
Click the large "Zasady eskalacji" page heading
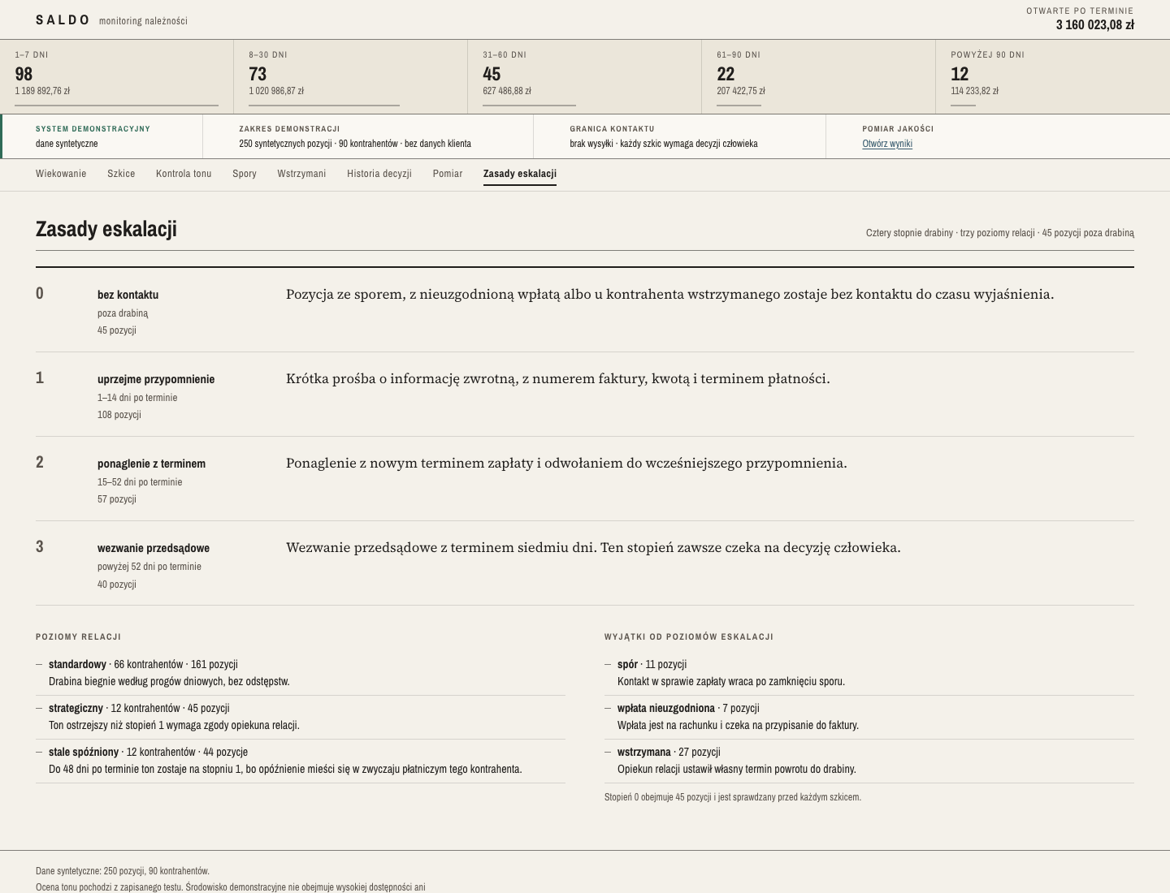coord(106,229)
